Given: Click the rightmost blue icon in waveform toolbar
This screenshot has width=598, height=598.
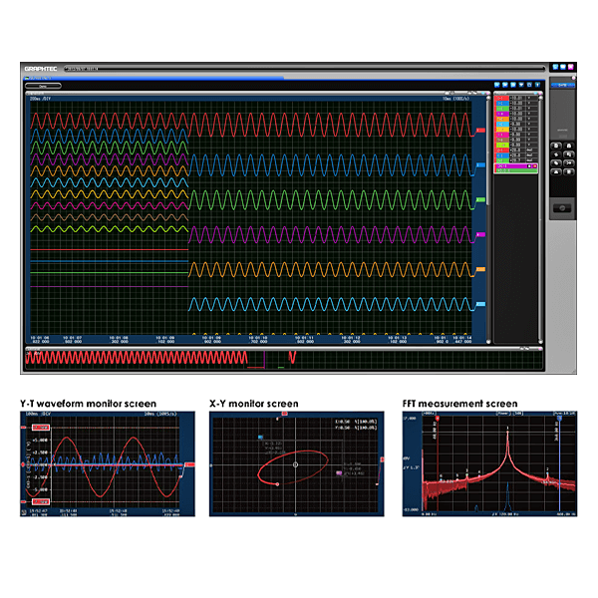Looking at the screenshot, I should tap(537, 85).
